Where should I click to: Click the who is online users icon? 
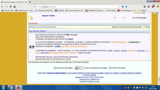[32, 47]
